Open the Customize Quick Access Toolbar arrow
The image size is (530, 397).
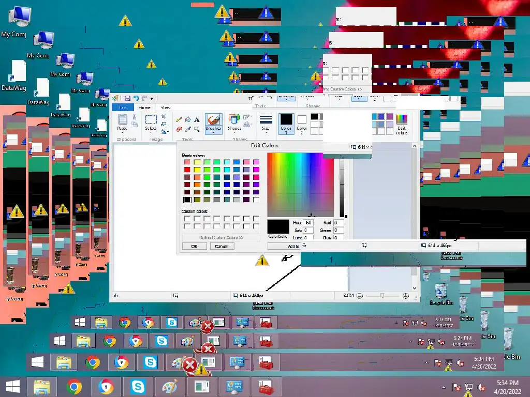(x=152, y=99)
